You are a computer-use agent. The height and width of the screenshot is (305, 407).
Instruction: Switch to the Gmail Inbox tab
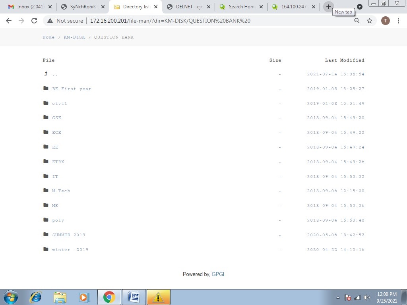[x=30, y=7]
